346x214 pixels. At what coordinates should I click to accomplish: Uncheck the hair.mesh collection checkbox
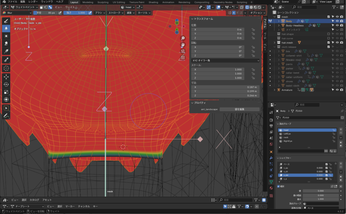click(328, 43)
